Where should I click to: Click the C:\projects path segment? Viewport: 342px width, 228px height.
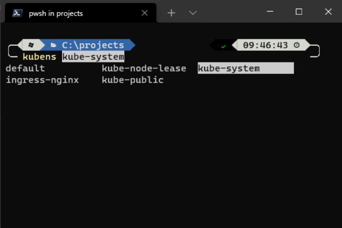(x=93, y=45)
